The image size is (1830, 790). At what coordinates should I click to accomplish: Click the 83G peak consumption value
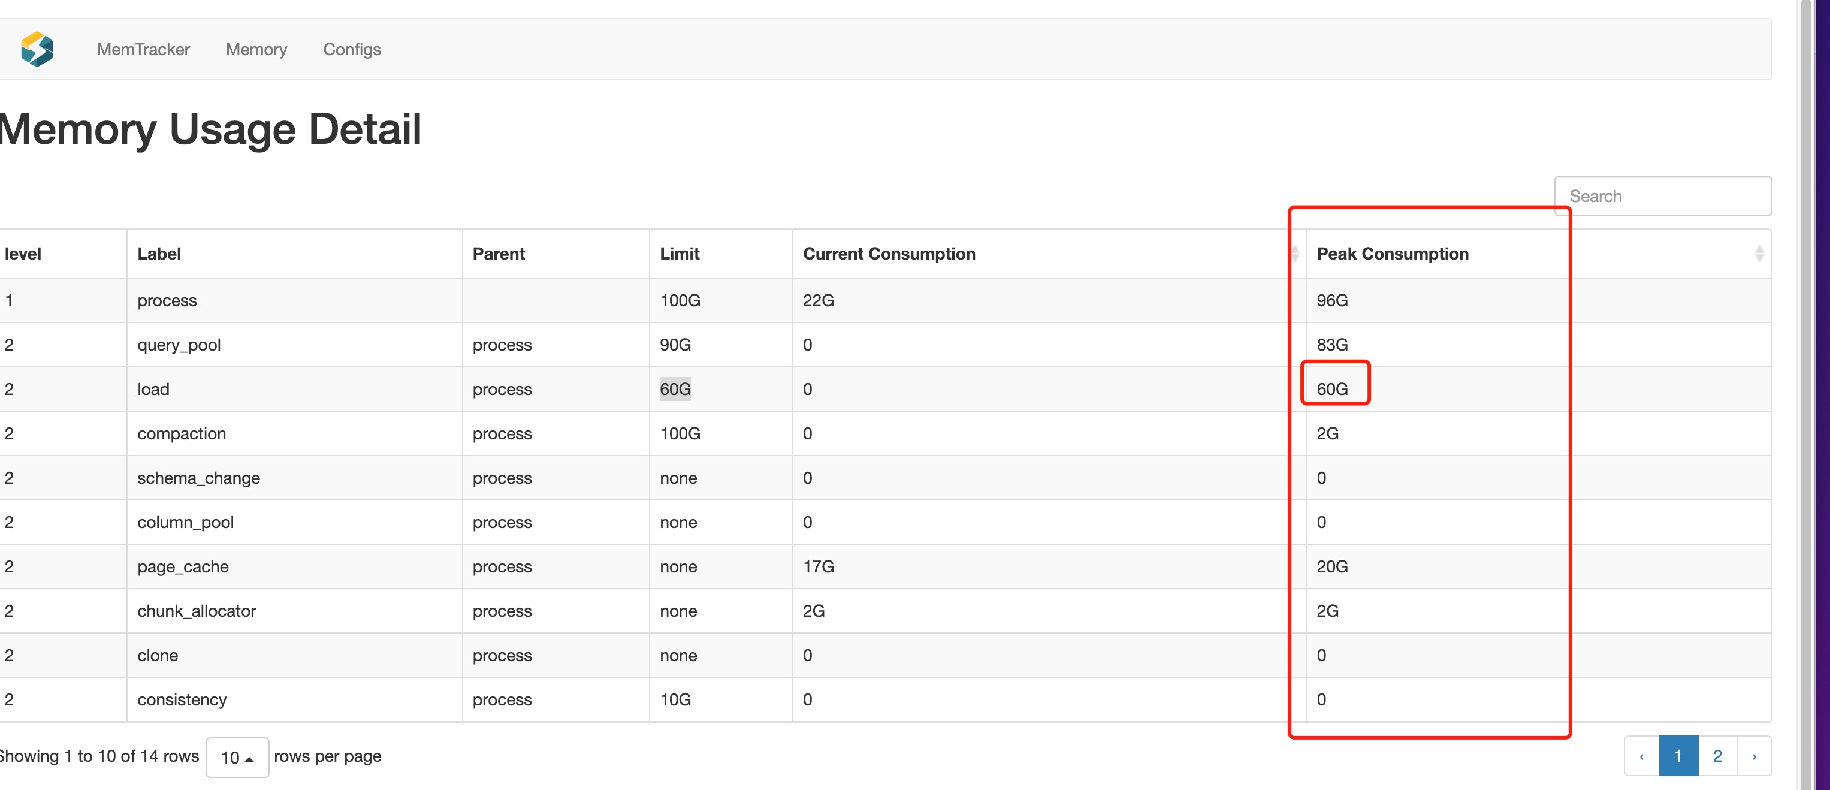pyautogui.click(x=1332, y=345)
